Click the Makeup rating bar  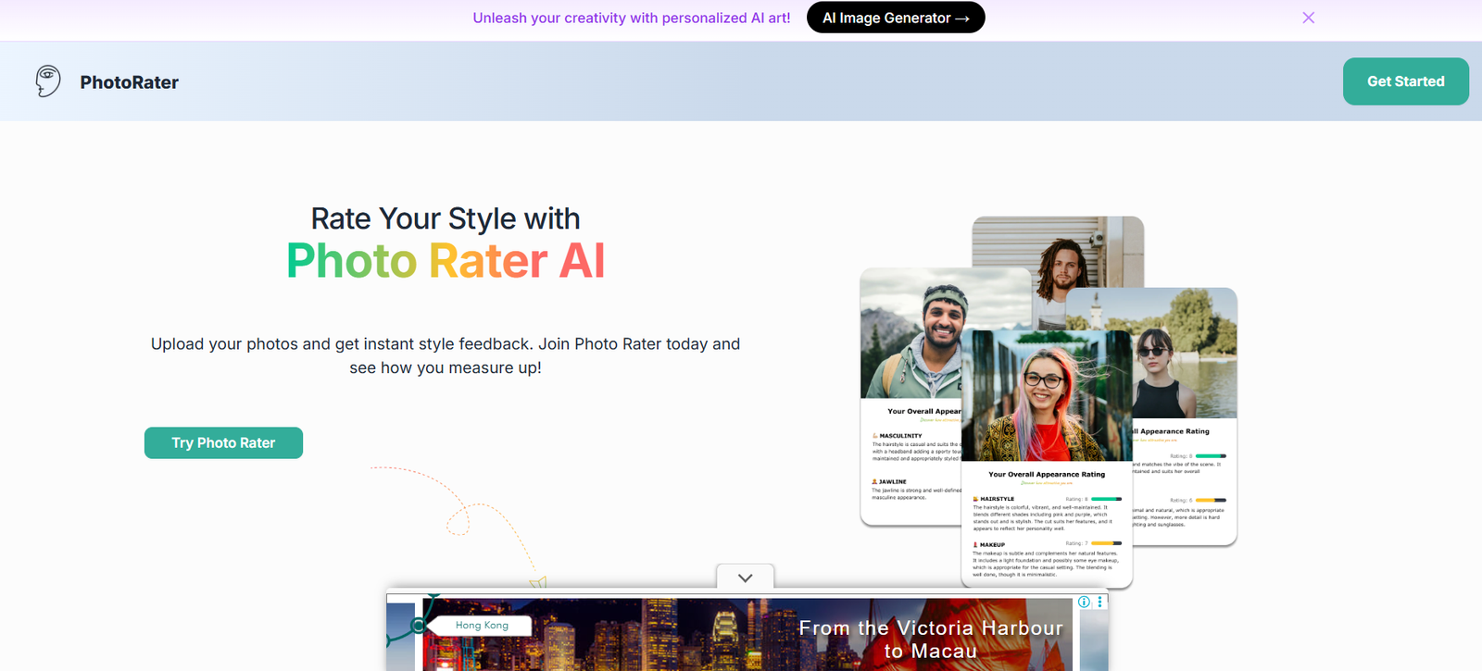coord(1106,543)
